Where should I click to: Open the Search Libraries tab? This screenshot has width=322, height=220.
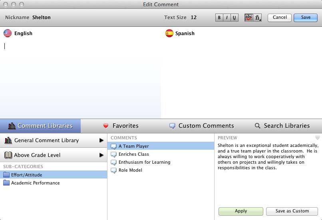[282, 126]
